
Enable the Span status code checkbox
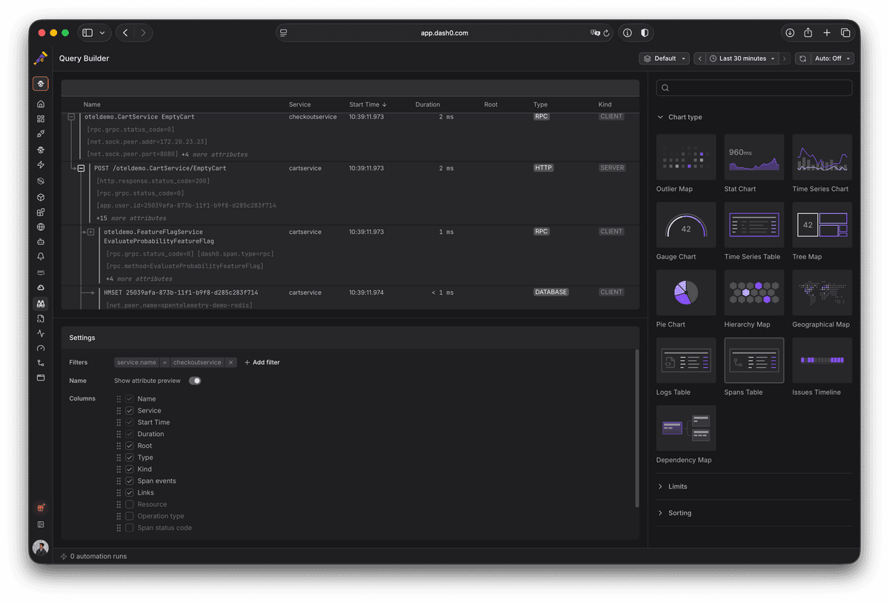click(x=130, y=528)
